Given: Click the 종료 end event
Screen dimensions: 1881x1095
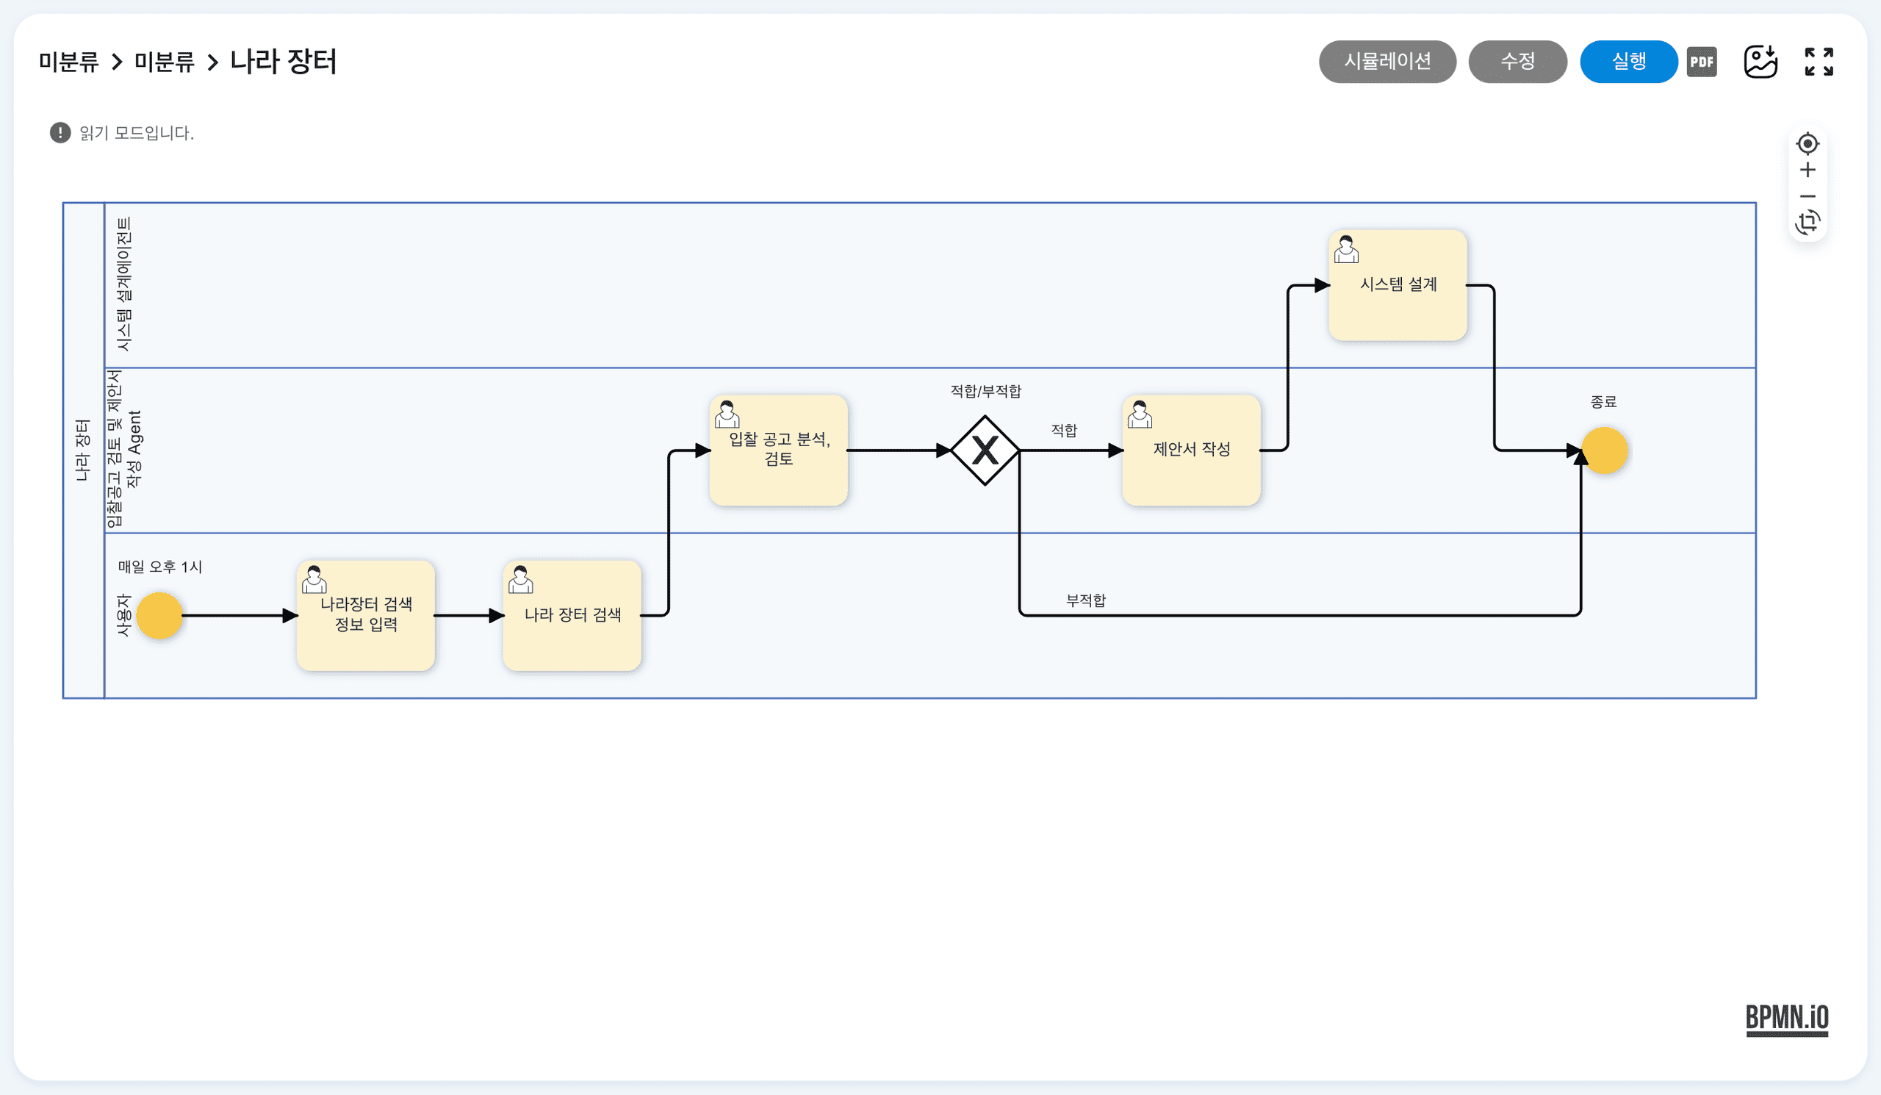Looking at the screenshot, I should [x=1604, y=450].
